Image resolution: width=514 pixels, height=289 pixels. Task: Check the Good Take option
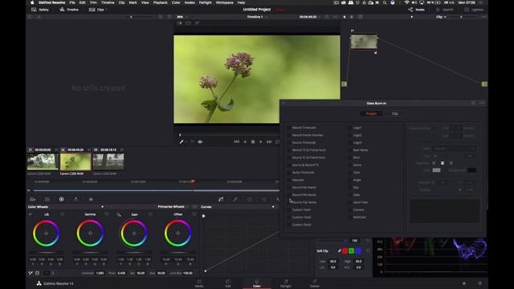click(x=350, y=202)
